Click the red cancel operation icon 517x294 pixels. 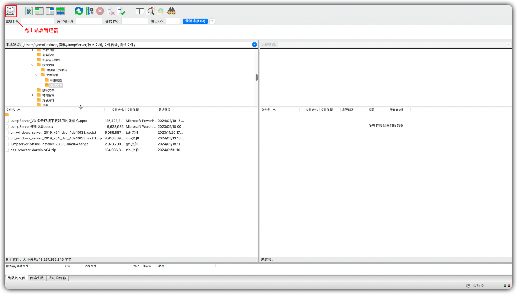coord(100,11)
